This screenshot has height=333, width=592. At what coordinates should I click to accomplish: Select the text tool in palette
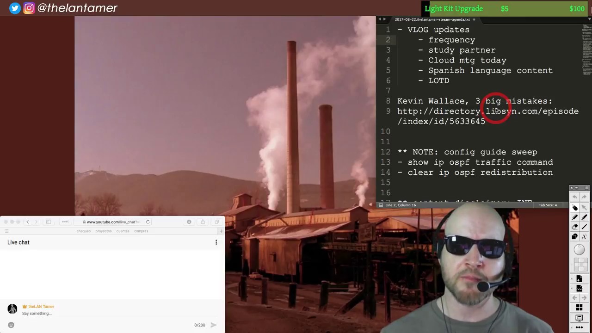pyautogui.click(x=584, y=236)
